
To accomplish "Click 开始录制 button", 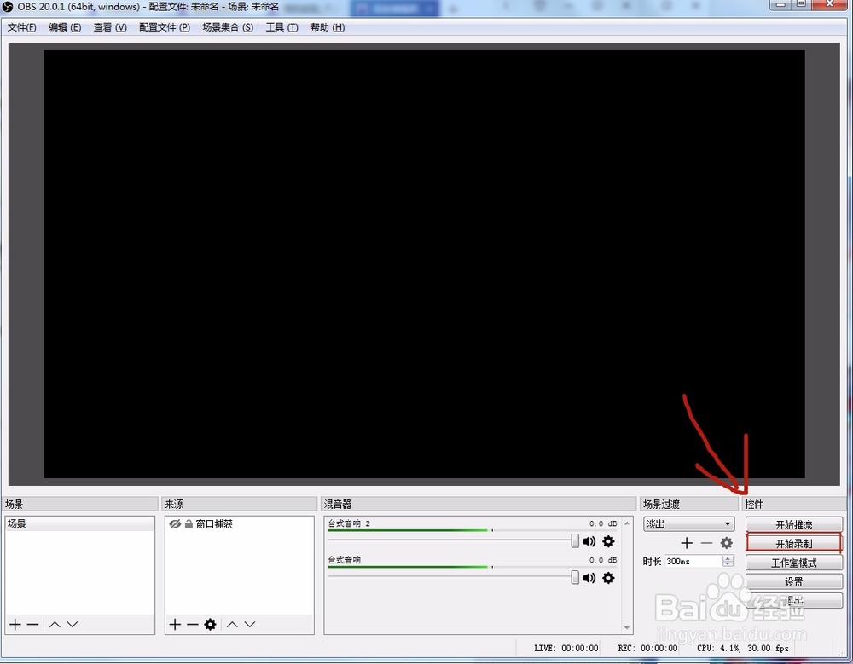I will (793, 543).
